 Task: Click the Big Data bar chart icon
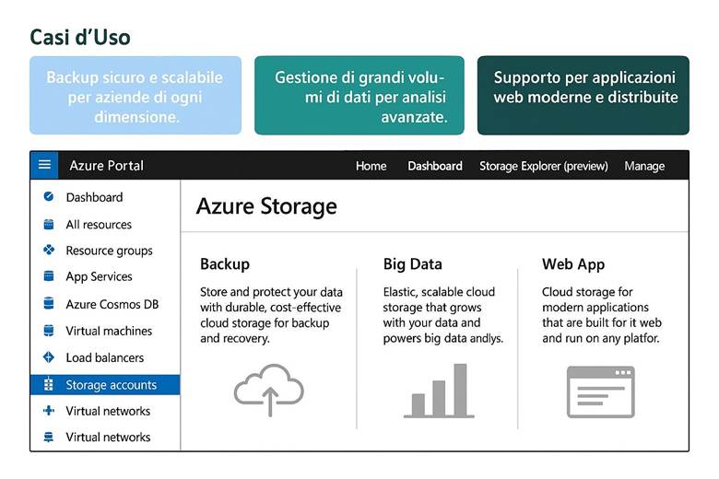439,390
